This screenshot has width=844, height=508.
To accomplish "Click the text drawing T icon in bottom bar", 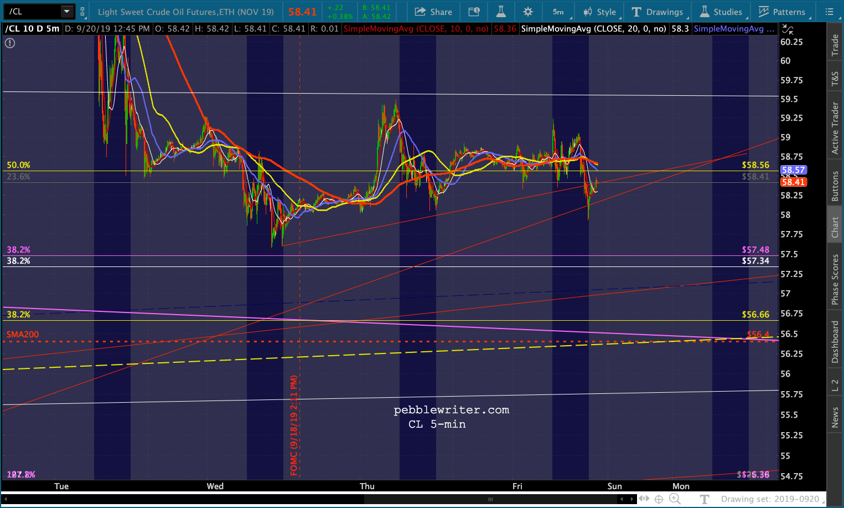I will click(x=704, y=499).
